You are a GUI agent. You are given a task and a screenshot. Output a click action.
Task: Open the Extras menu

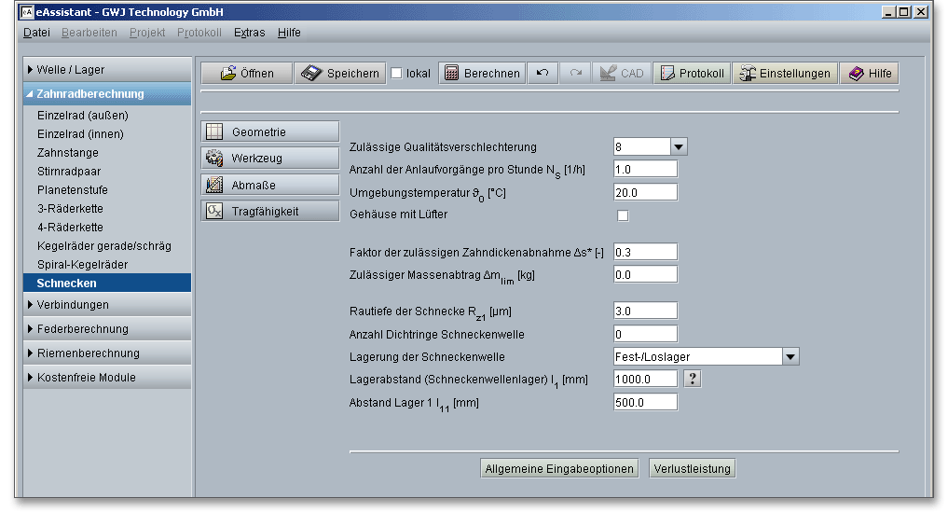click(x=249, y=33)
